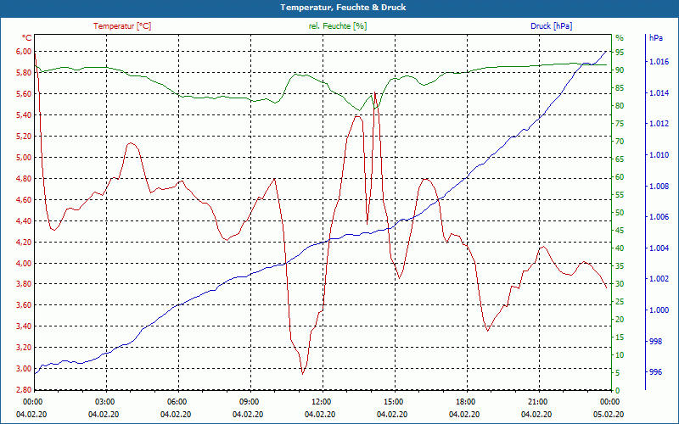
Task: Click the 5,00 temperature axis value
Action: [24, 158]
